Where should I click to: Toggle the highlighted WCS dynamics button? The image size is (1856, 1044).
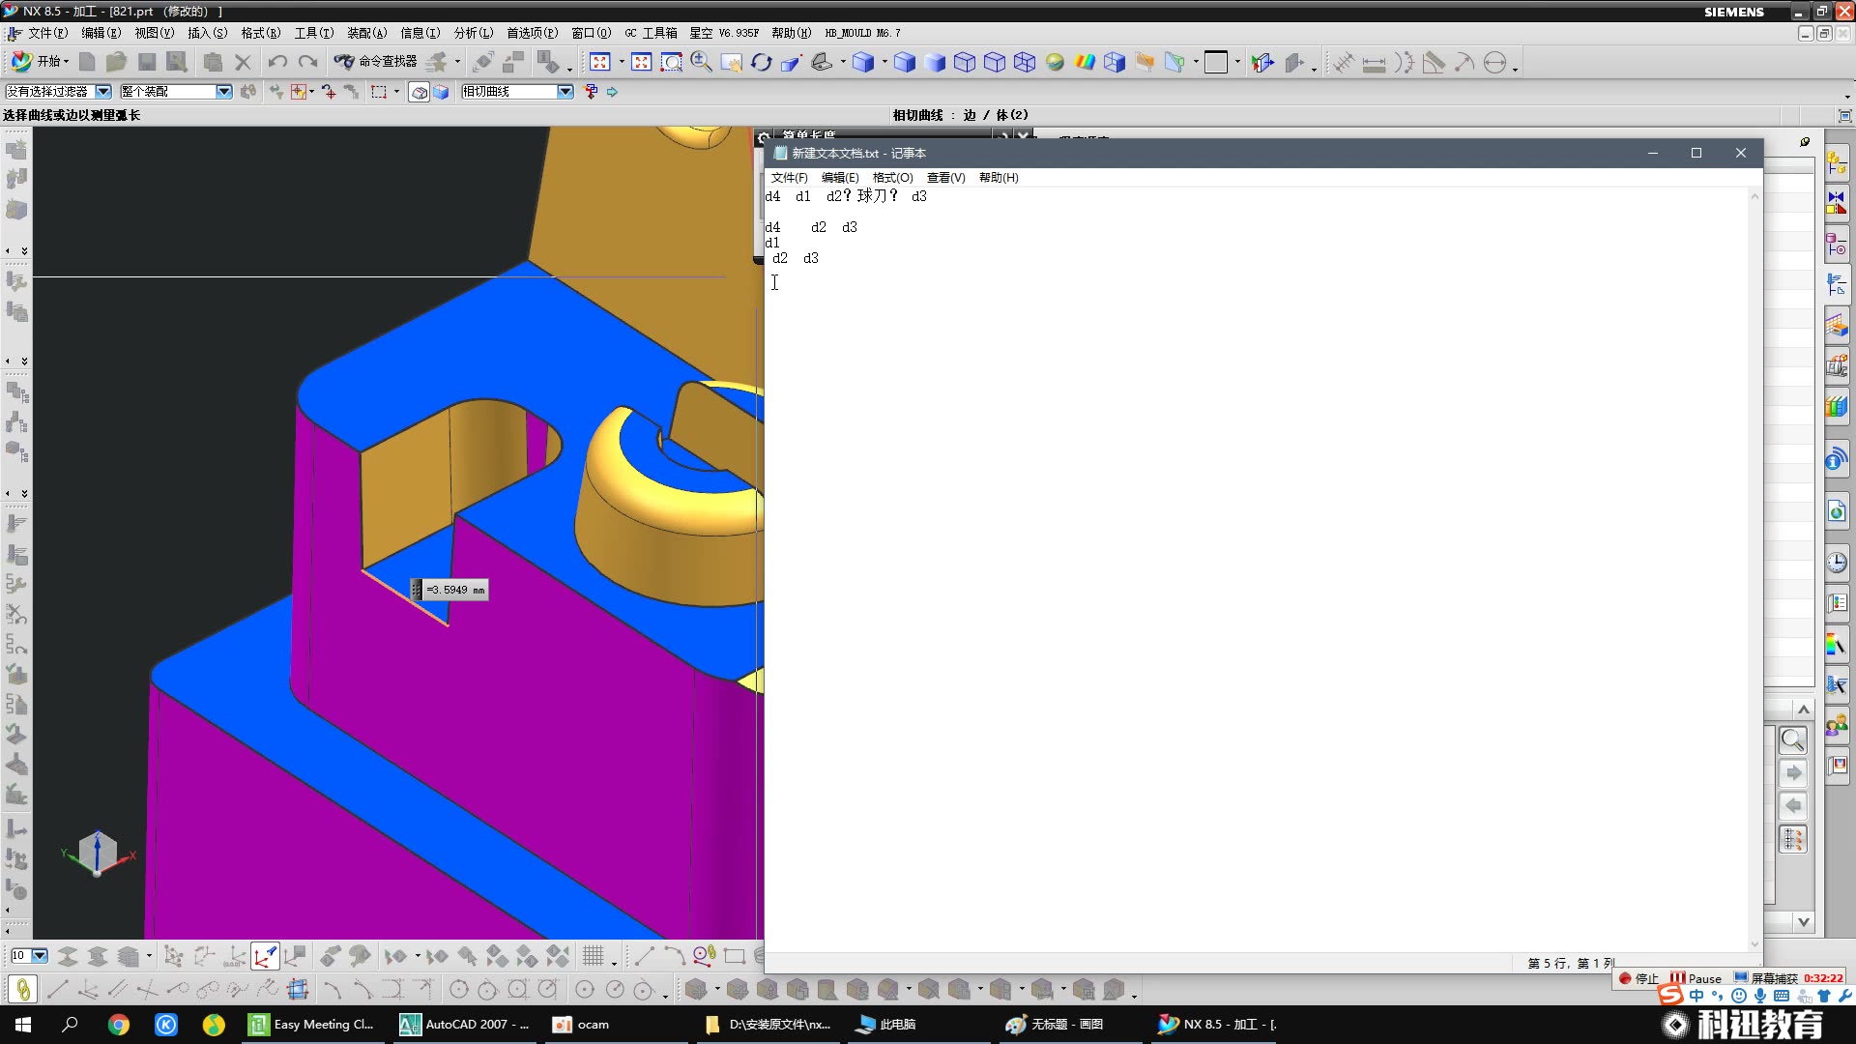click(265, 957)
